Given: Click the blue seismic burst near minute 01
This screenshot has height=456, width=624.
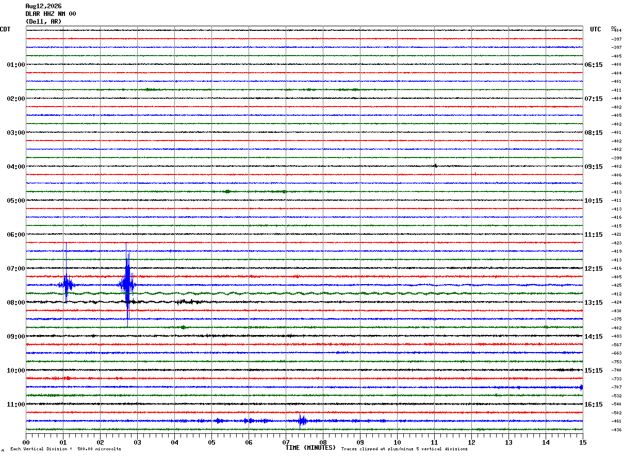Looking at the screenshot, I should pos(65,284).
